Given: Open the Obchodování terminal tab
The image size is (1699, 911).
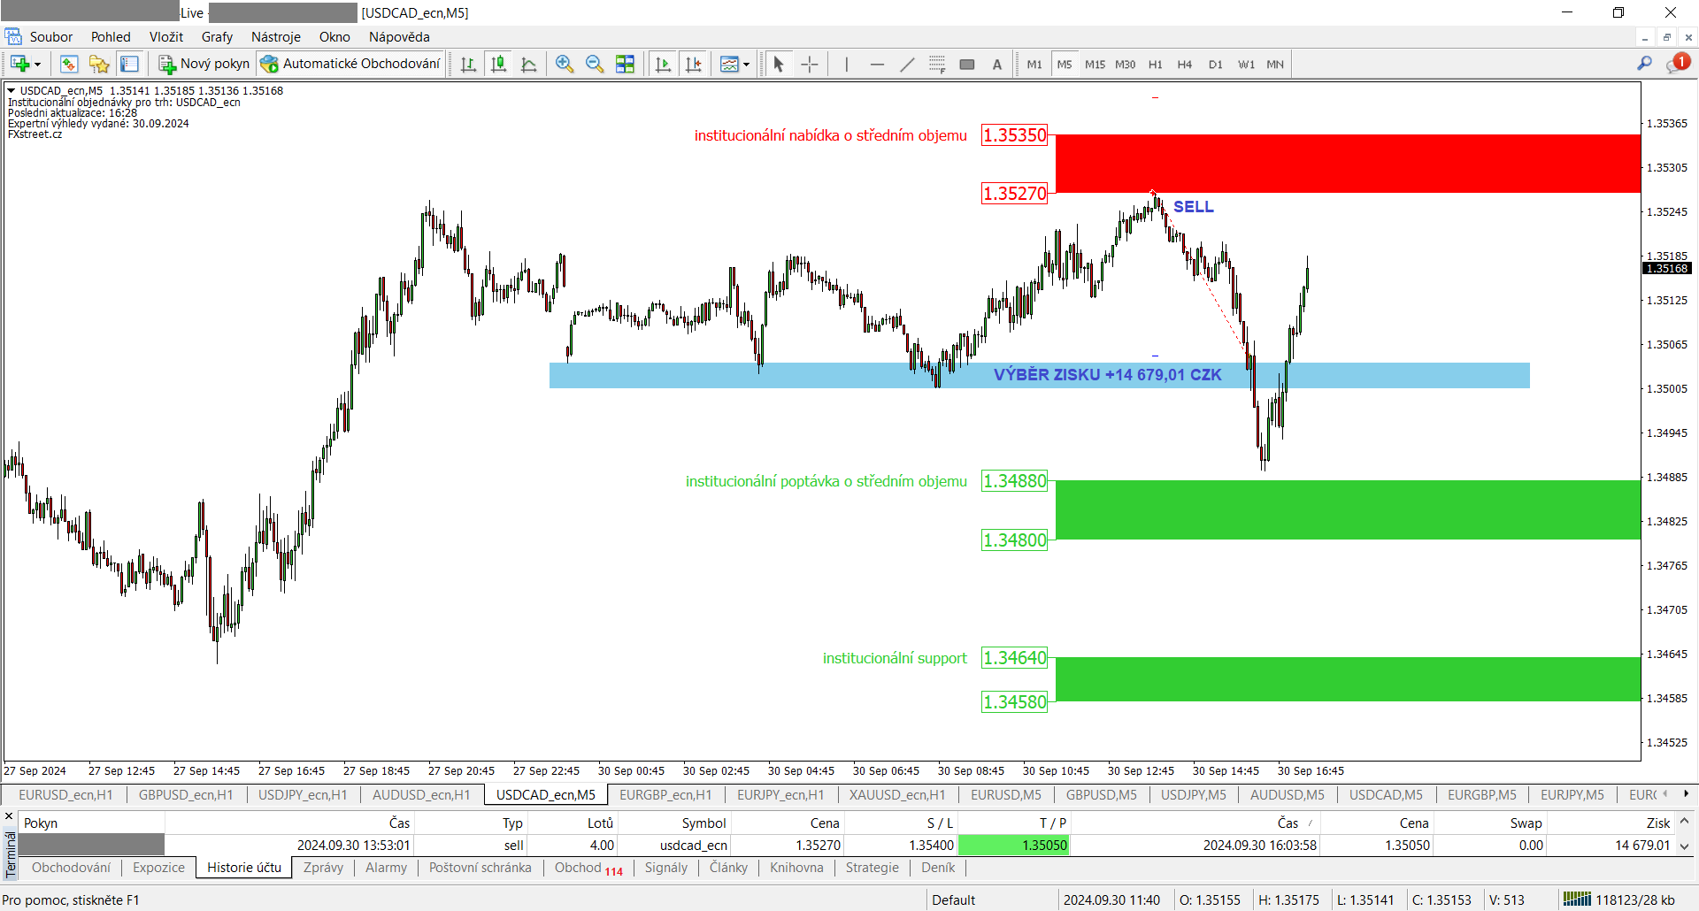Looking at the screenshot, I should (x=71, y=868).
